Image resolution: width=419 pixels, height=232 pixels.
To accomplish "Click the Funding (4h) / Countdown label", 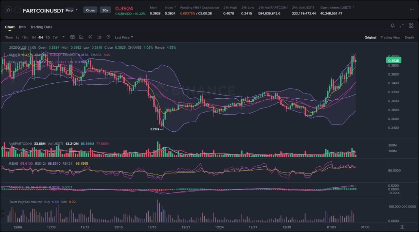I will pos(199,8).
